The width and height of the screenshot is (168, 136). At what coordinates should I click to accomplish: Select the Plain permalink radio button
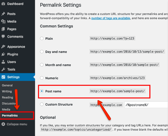tap(42, 39)
